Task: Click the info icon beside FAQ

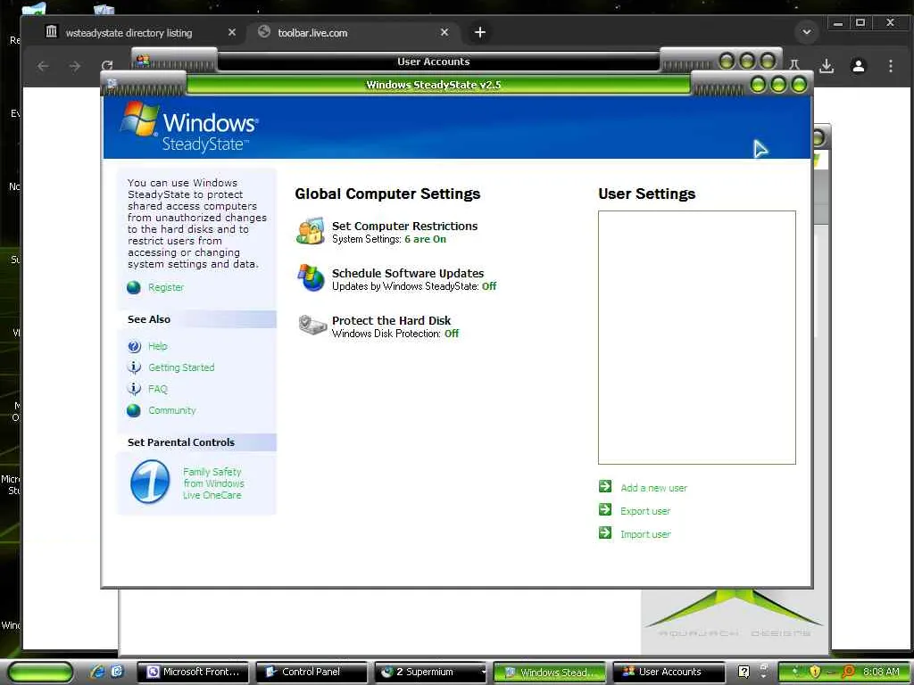Action: [x=134, y=389]
